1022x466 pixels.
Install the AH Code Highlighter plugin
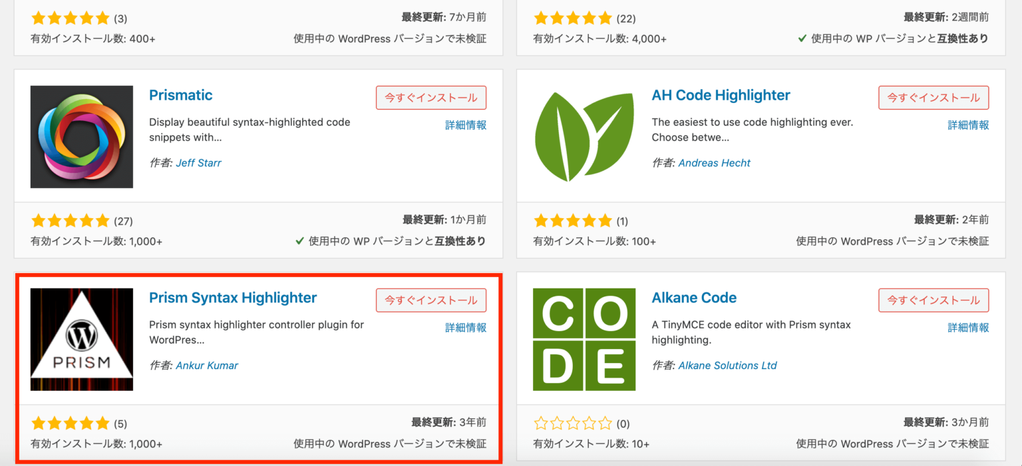coord(934,98)
